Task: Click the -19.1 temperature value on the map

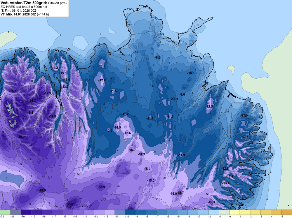Action: point(29,112)
